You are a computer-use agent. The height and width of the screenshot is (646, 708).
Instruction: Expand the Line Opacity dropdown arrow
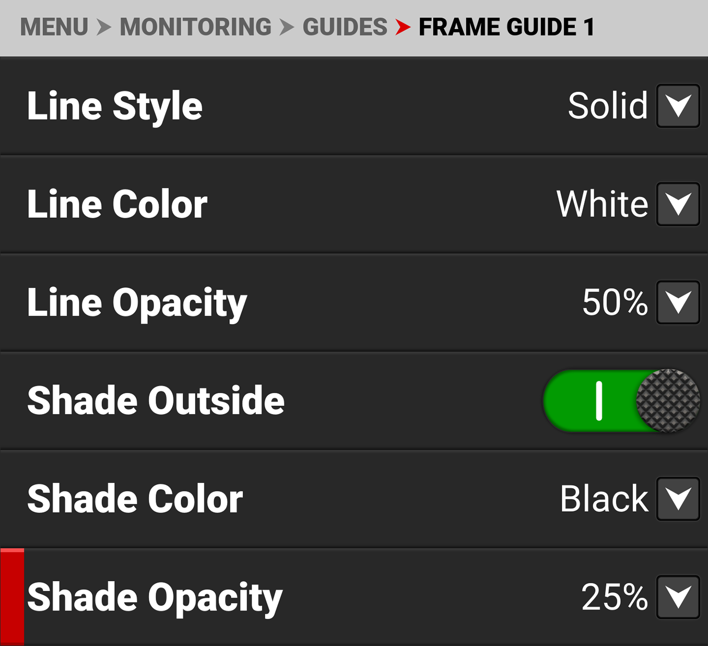678,302
